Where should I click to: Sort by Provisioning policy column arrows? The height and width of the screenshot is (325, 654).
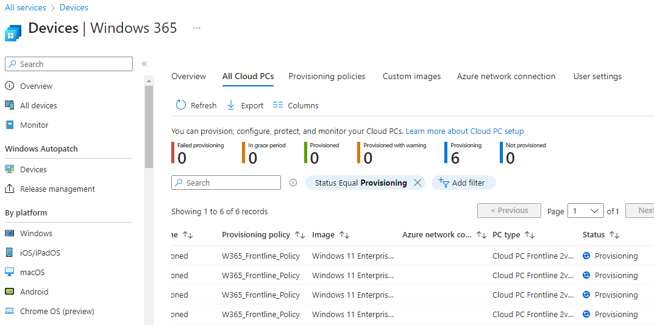(x=300, y=235)
